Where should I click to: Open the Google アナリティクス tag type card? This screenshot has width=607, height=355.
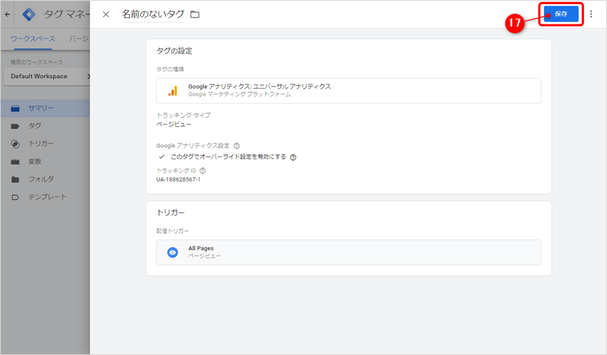coord(349,91)
